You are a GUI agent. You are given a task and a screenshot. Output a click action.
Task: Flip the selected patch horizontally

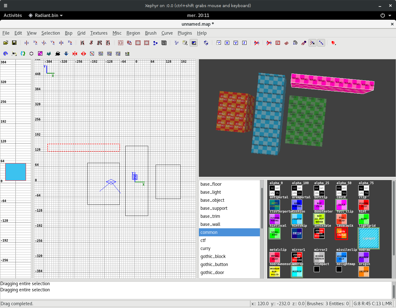(x=75, y=53)
